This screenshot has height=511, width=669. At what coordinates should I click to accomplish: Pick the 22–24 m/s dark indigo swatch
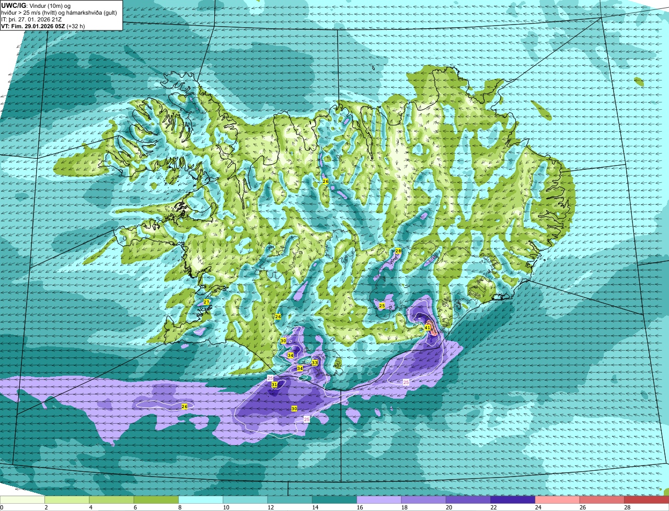[513, 500]
